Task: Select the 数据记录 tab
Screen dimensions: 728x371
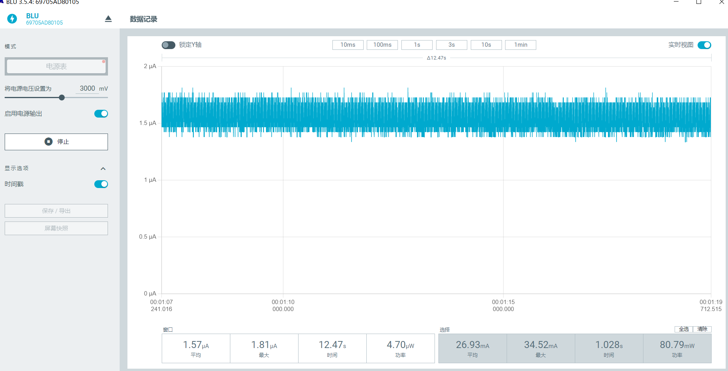Action: (143, 19)
